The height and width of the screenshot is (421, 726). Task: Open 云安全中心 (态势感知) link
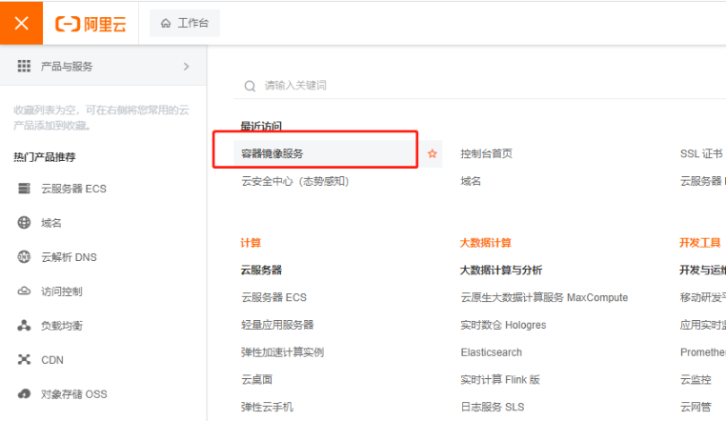(x=295, y=181)
